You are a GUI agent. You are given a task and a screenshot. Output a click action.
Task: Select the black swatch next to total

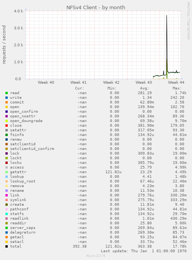click(x=7, y=246)
